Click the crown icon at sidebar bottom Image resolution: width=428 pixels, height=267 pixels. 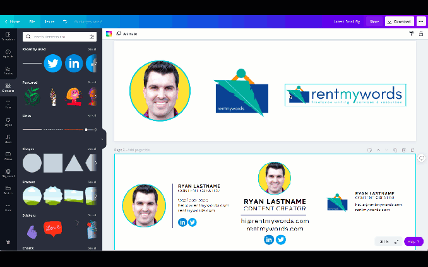point(8,242)
